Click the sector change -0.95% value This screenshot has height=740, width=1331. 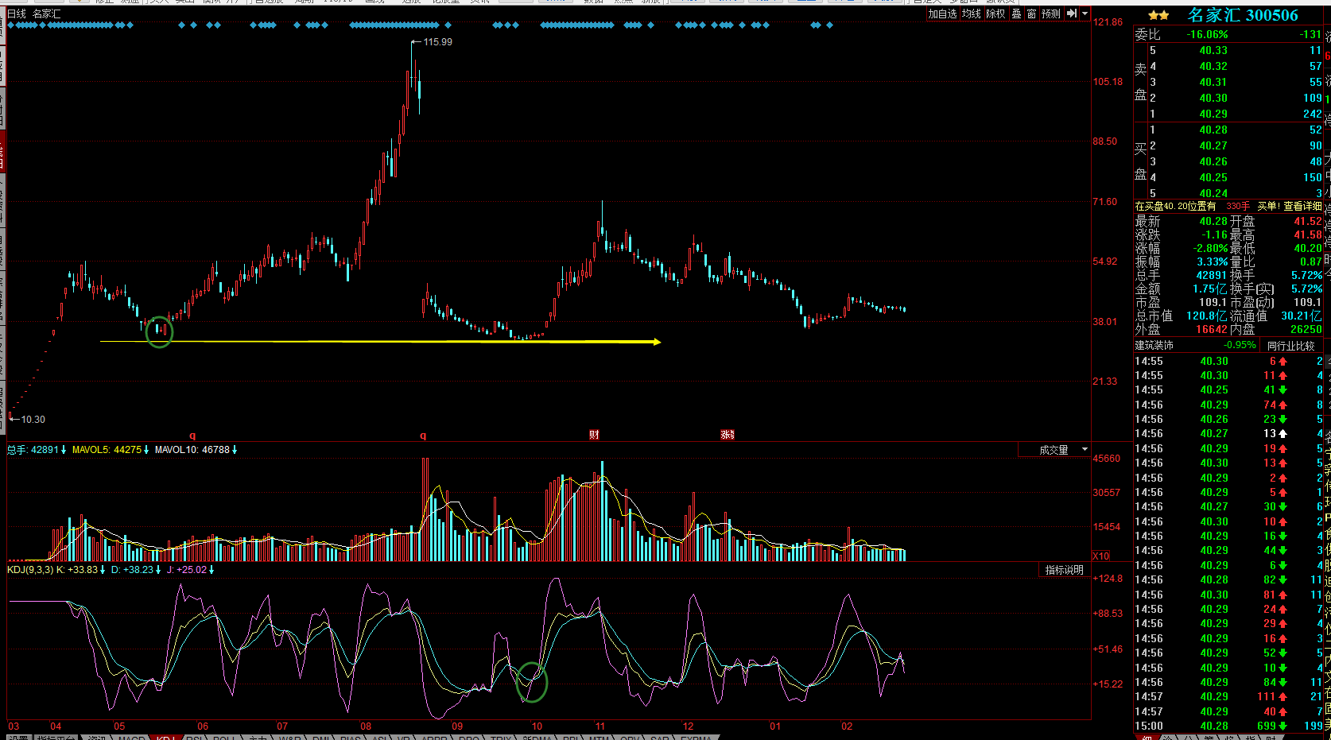click(x=1240, y=346)
